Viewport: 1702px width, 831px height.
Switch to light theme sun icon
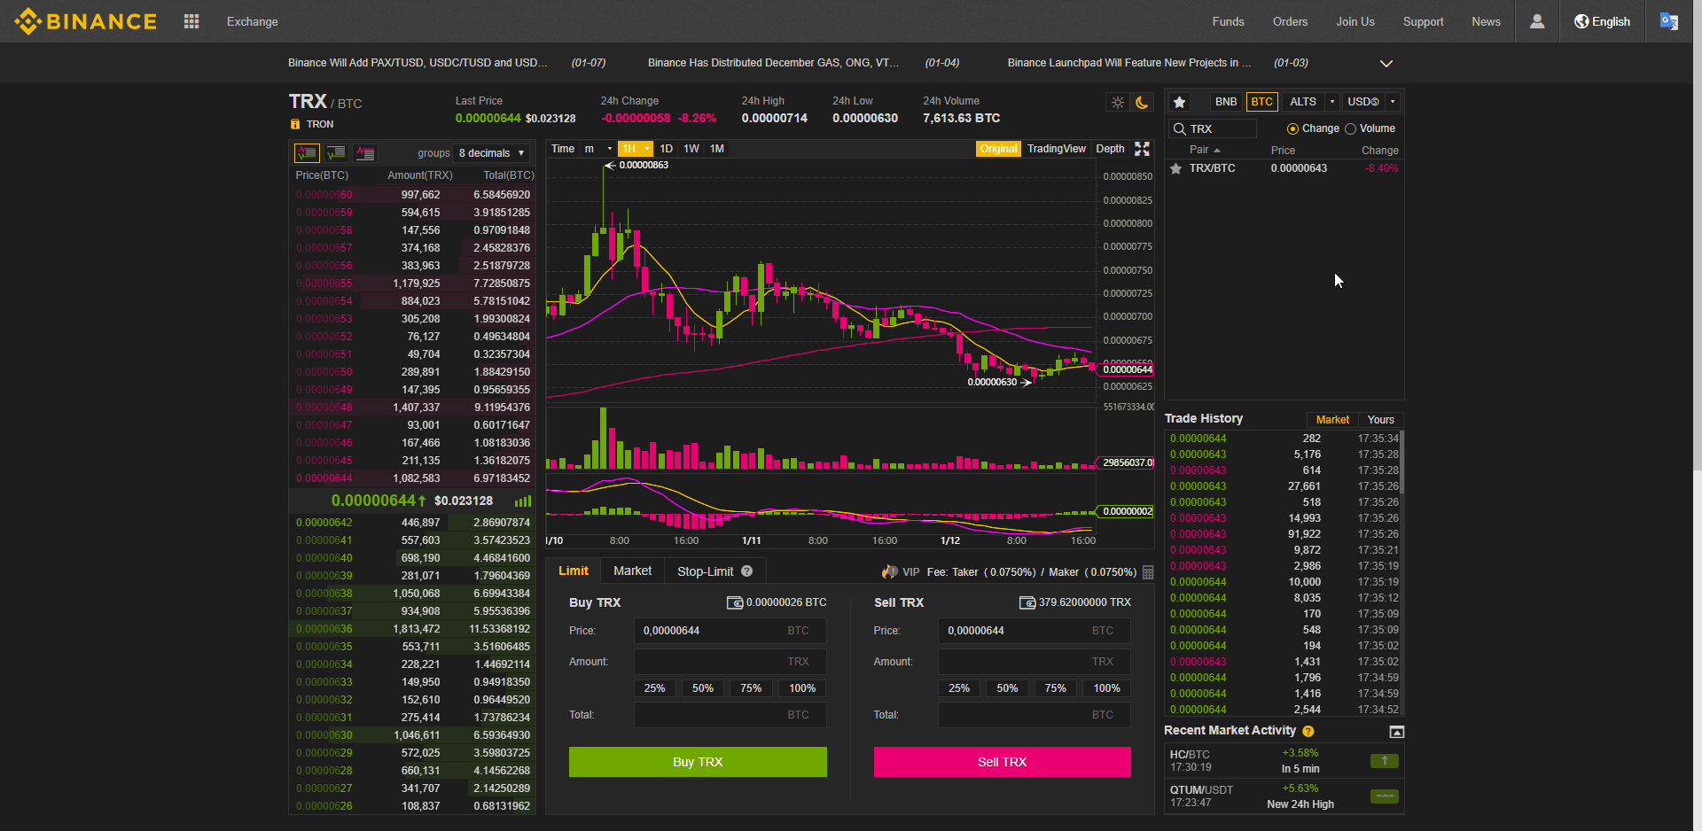(x=1118, y=103)
